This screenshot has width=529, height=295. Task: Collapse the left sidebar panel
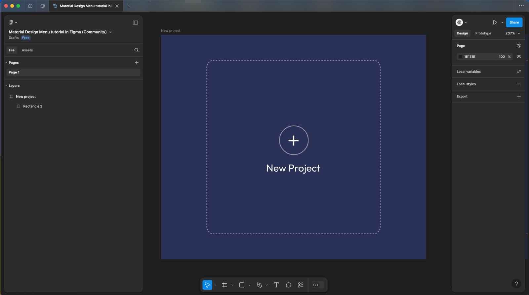tap(135, 22)
